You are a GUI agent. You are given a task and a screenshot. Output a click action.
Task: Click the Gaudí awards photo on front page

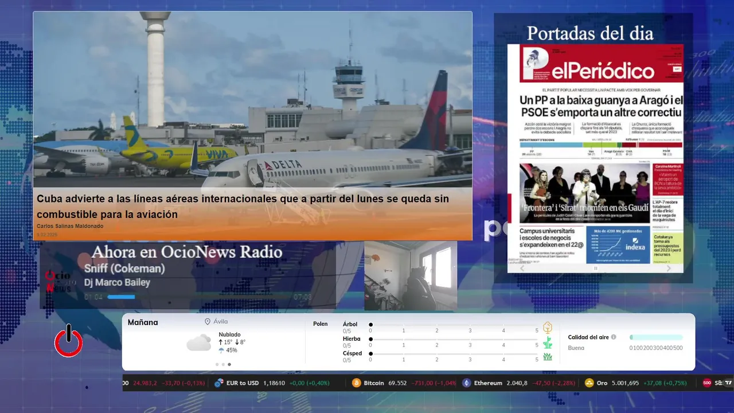coord(585,193)
